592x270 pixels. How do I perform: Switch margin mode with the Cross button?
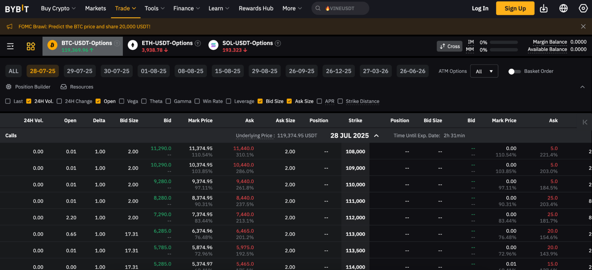[450, 46]
